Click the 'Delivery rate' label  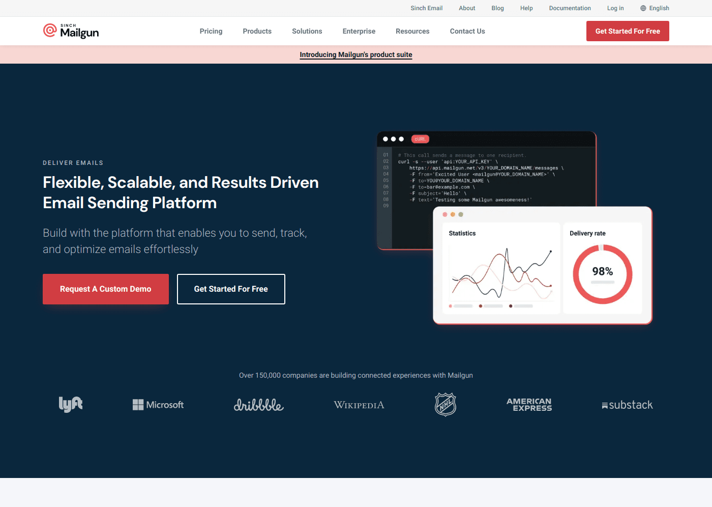point(587,233)
